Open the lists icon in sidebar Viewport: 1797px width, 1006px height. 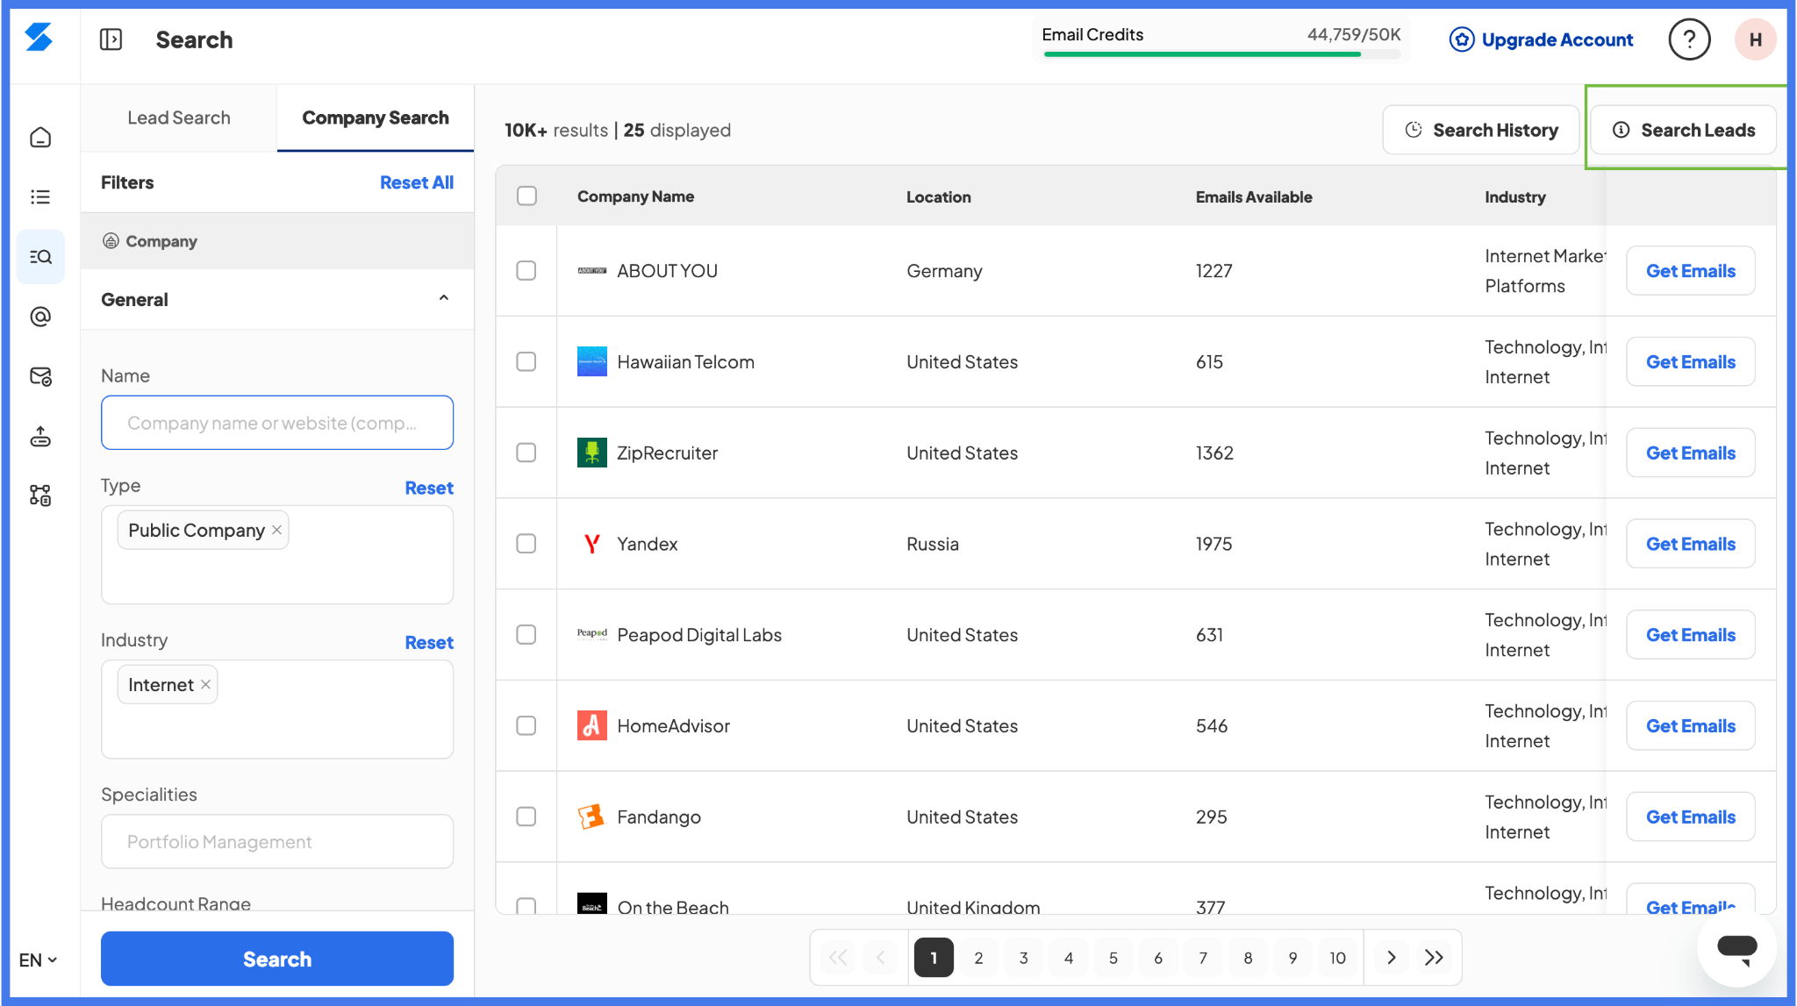click(40, 196)
